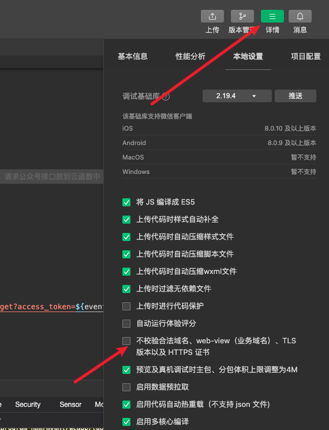Viewport: 329px width, 430px height.
Task: Uncheck 上传代码时样式自动补全
Action: pos(126,220)
